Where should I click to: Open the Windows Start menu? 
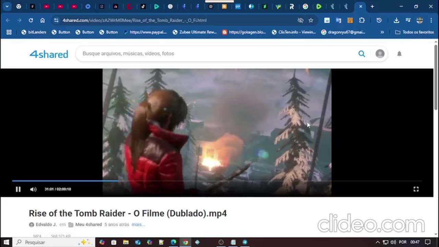pyautogui.click(x=6, y=242)
